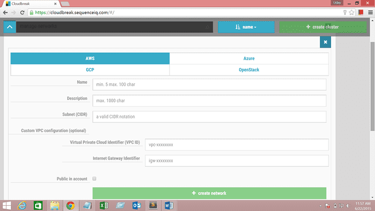Switch to the Azure tab

248,59
